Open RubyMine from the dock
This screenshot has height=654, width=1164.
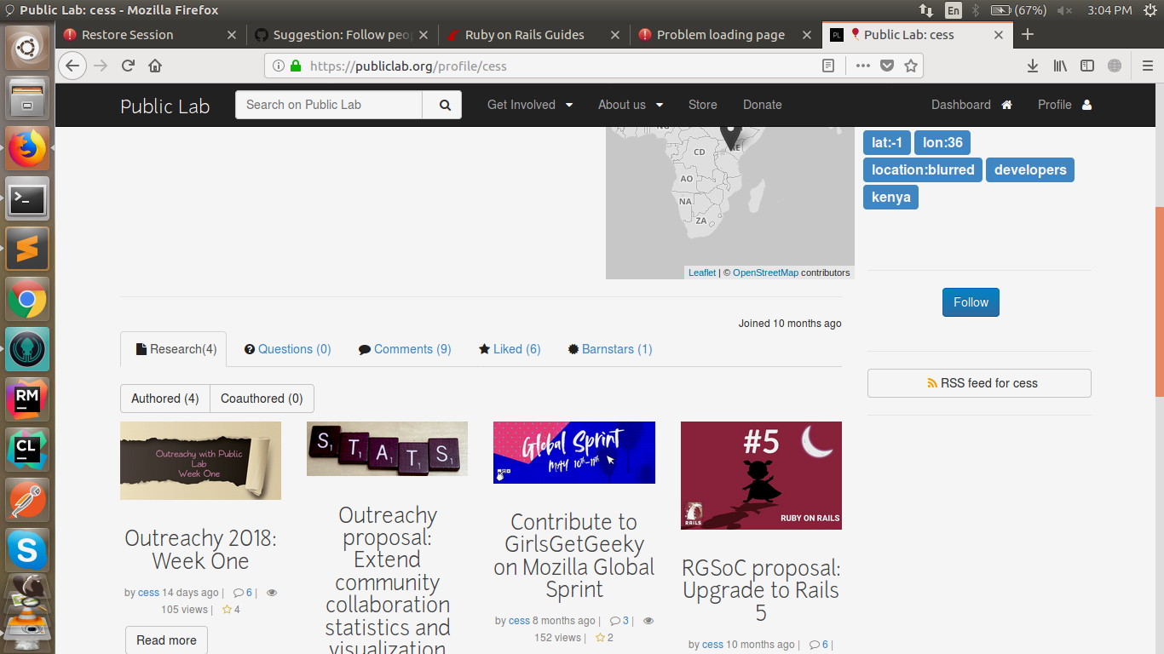point(27,400)
